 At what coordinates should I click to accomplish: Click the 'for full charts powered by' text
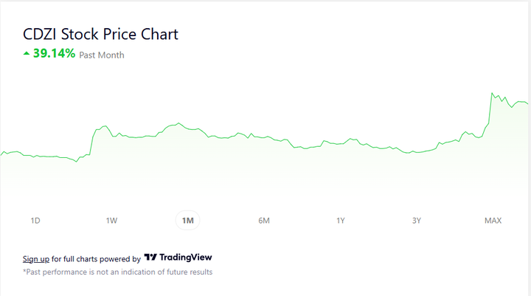point(96,259)
